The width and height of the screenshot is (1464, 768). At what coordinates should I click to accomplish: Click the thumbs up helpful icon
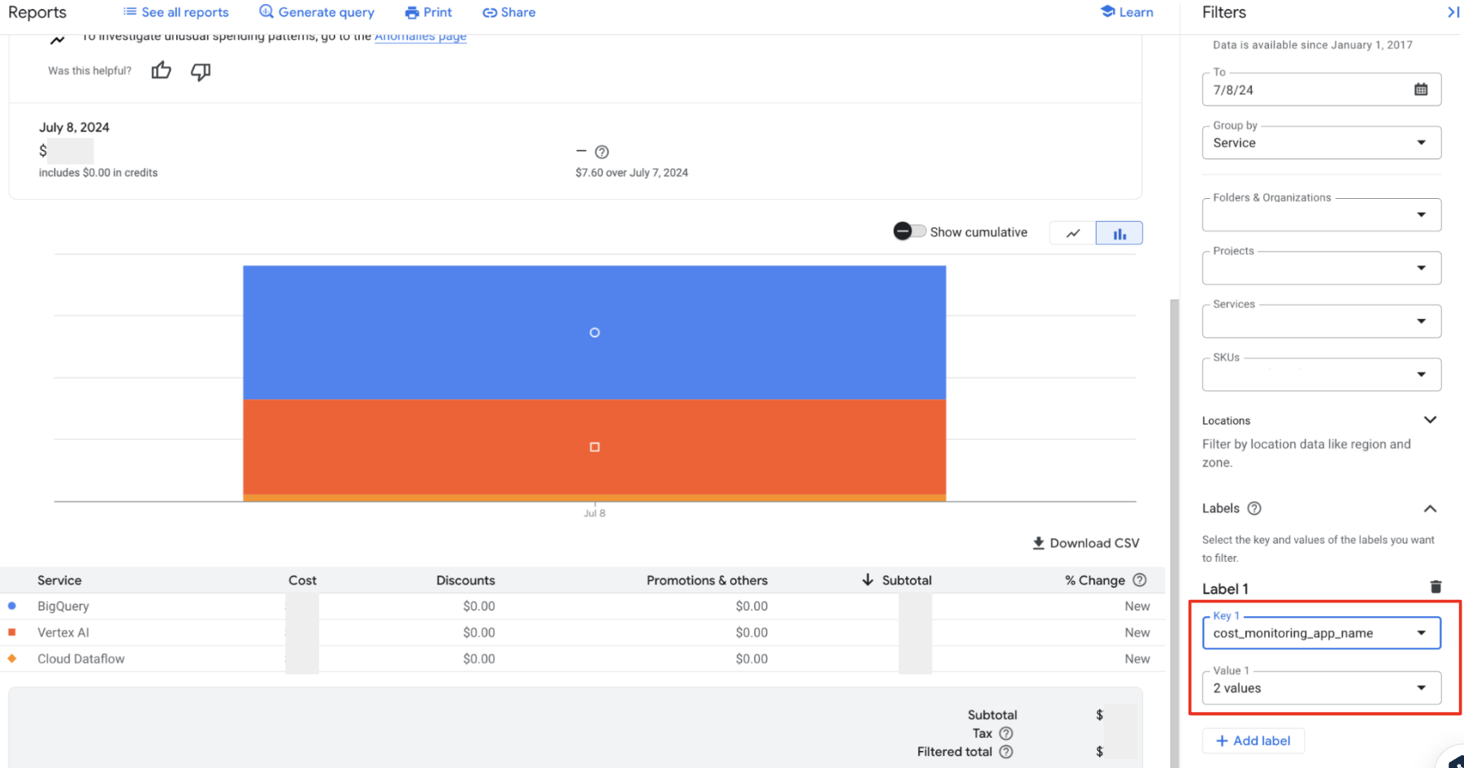click(x=161, y=71)
